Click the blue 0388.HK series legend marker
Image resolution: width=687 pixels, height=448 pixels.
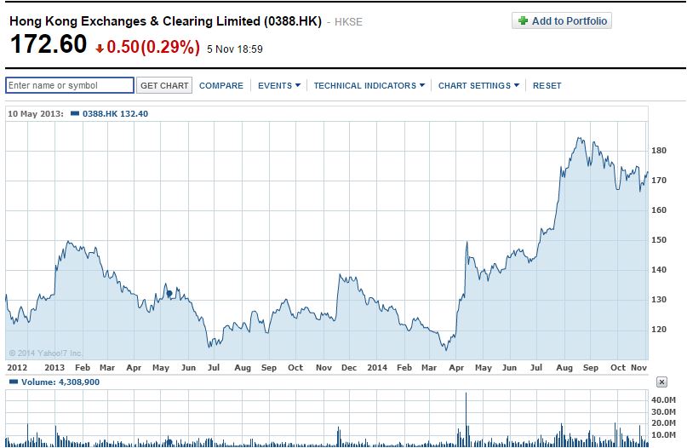click(75, 113)
